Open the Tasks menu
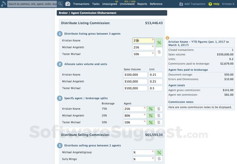The height and width of the screenshot is (164, 237). click(96, 4)
